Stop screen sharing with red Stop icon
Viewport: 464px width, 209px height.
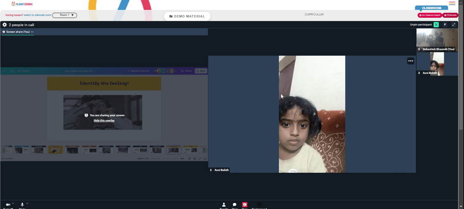pos(245,204)
